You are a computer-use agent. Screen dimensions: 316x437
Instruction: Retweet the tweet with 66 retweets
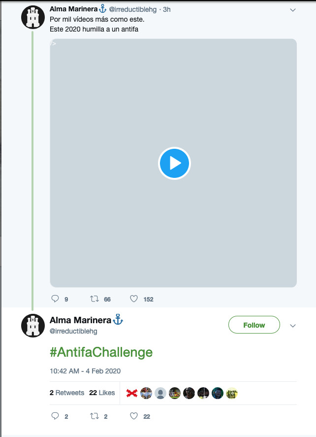[95, 299]
